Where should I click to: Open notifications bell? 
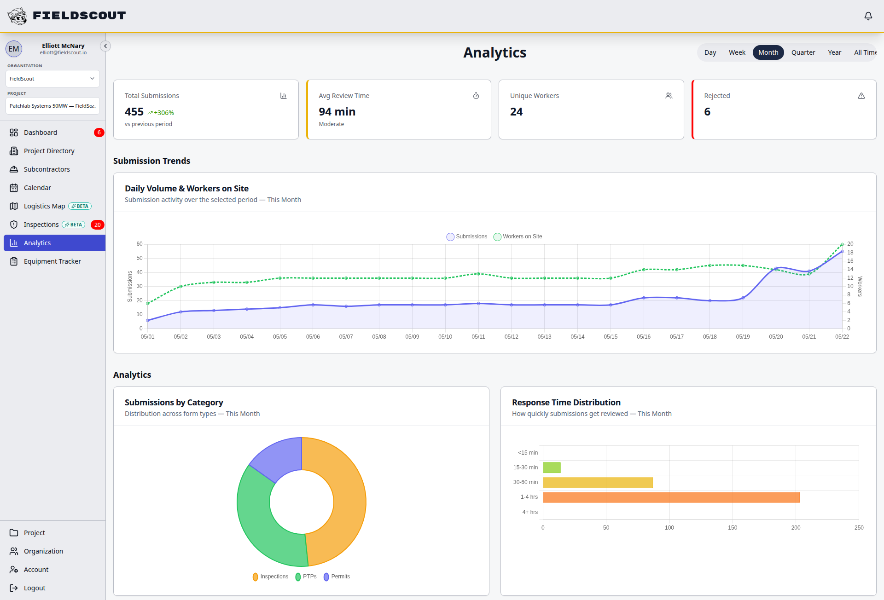[x=868, y=16]
